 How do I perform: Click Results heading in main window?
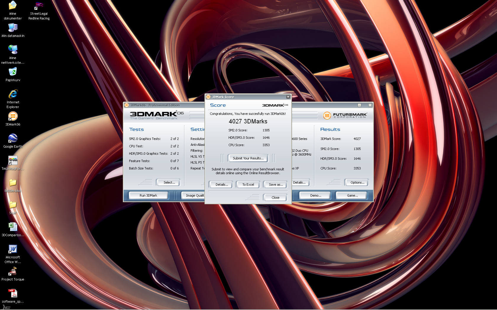click(x=330, y=129)
